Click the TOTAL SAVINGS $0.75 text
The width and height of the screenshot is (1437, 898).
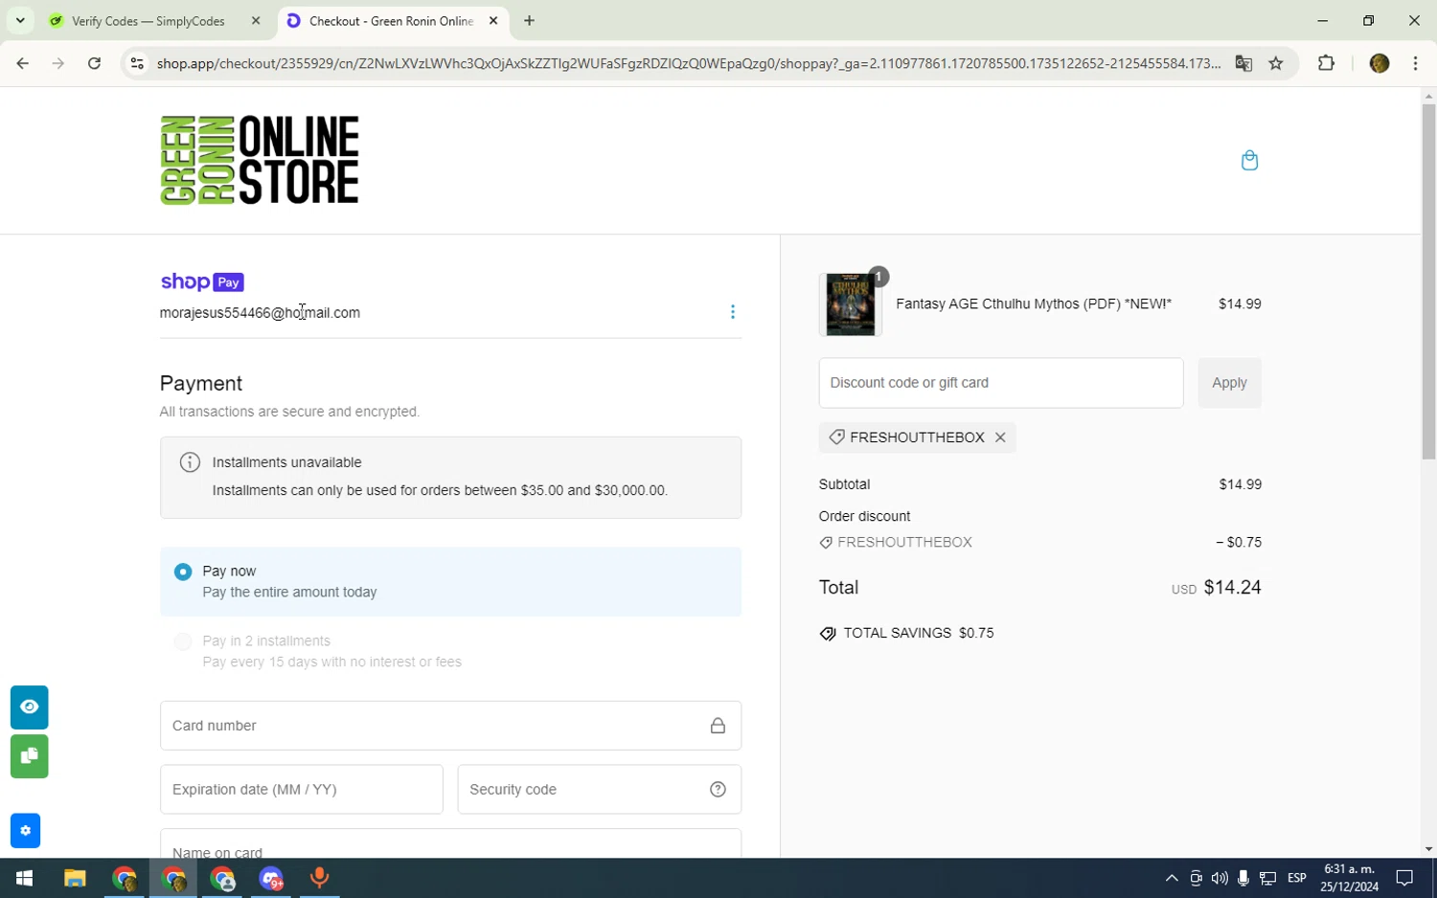point(918,634)
